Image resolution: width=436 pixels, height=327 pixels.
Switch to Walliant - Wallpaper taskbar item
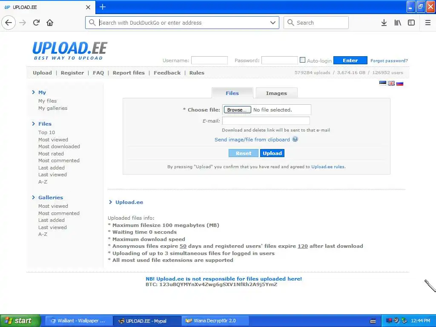coord(79,321)
